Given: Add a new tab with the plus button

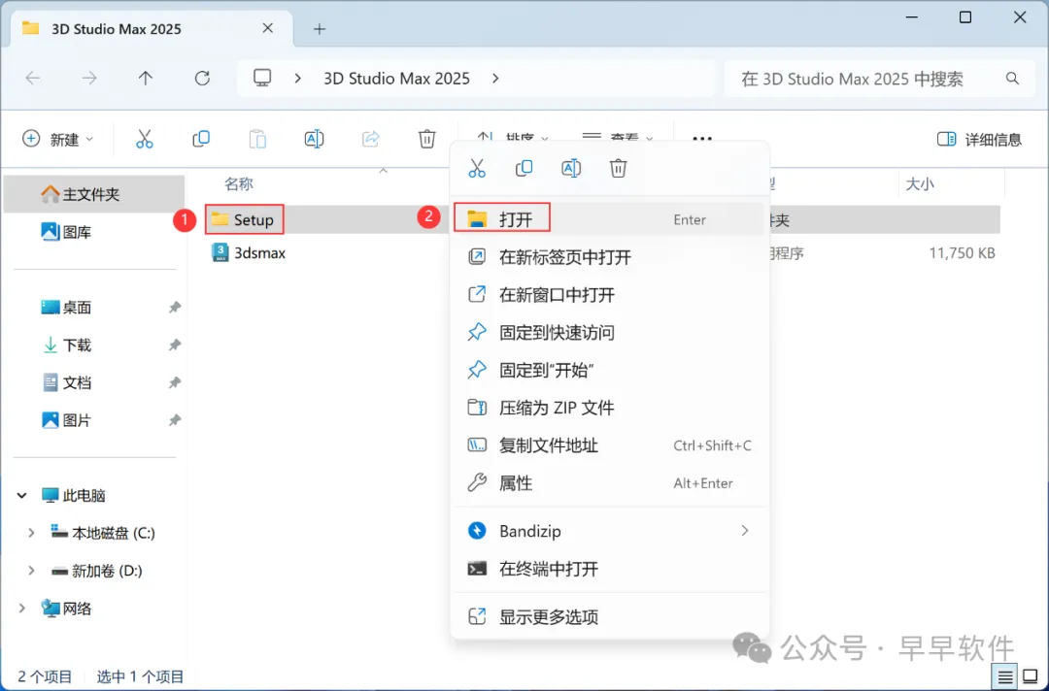Looking at the screenshot, I should [320, 29].
